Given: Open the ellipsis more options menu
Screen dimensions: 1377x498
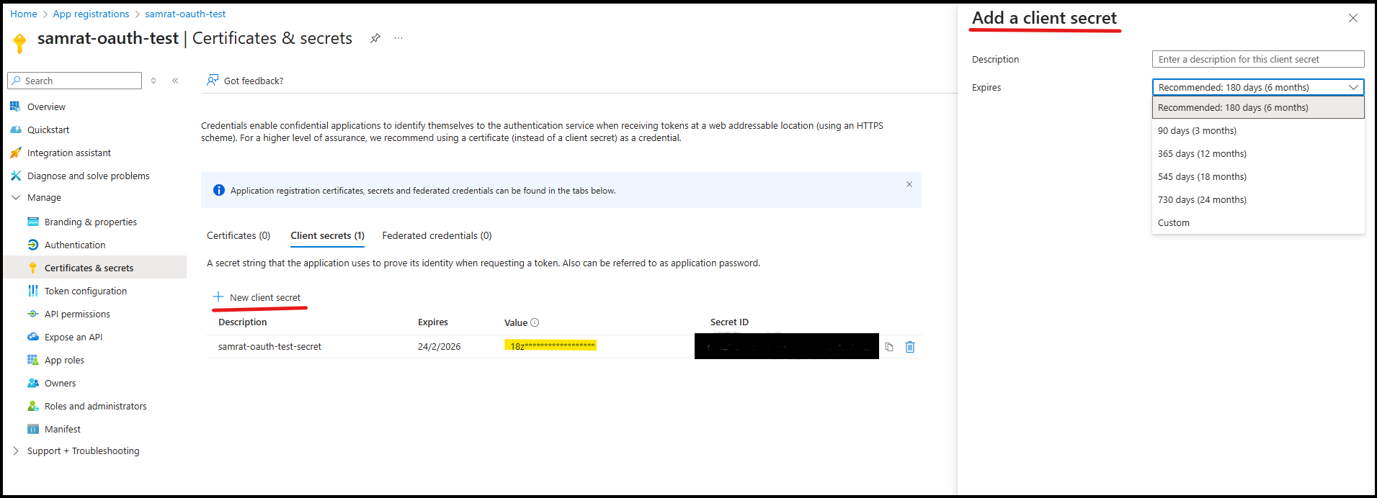Looking at the screenshot, I should pos(398,38).
